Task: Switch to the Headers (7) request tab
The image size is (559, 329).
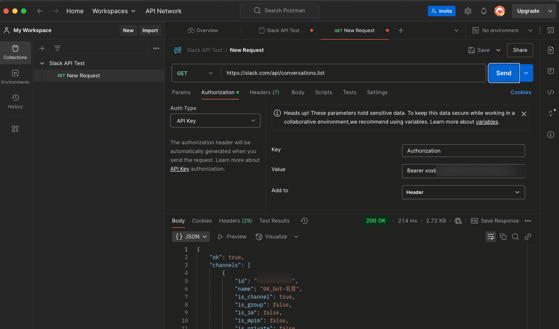Action: click(264, 92)
